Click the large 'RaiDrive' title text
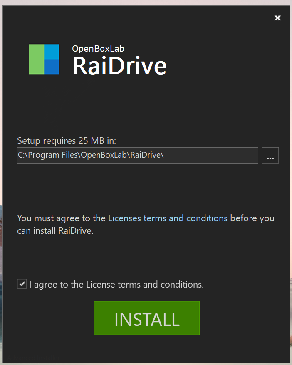The height and width of the screenshot is (365, 292). click(120, 66)
